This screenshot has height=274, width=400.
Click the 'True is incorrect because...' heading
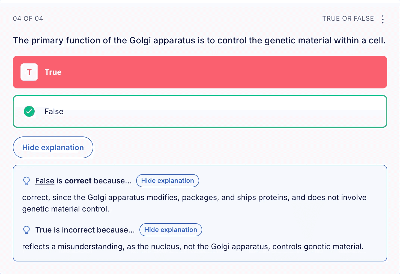tap(85, 230)
